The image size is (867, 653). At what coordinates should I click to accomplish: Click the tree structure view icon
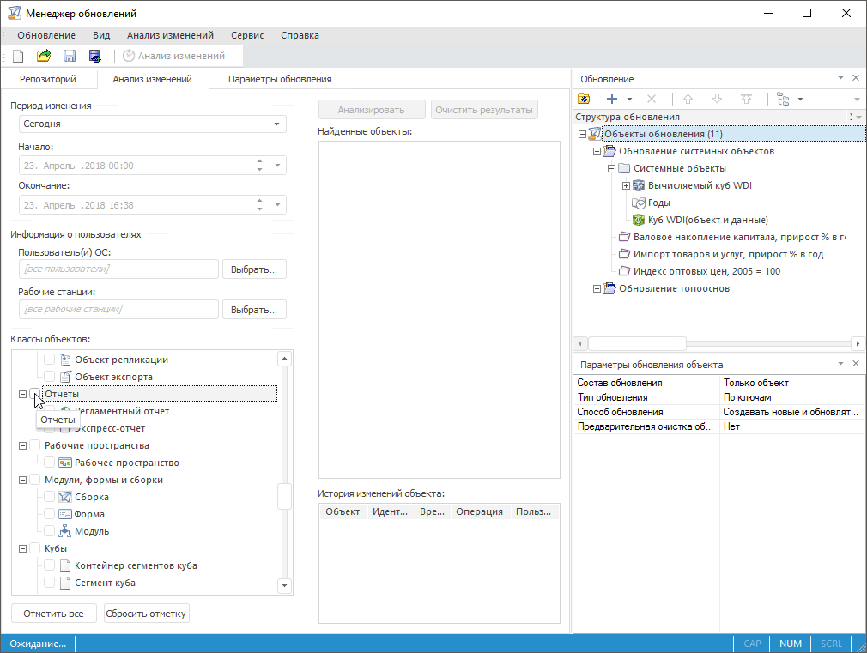782,99
